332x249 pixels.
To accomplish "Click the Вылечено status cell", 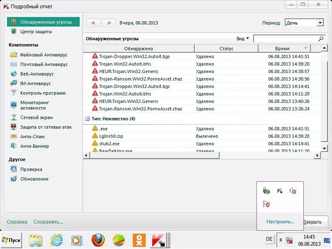I will point(207,136).
